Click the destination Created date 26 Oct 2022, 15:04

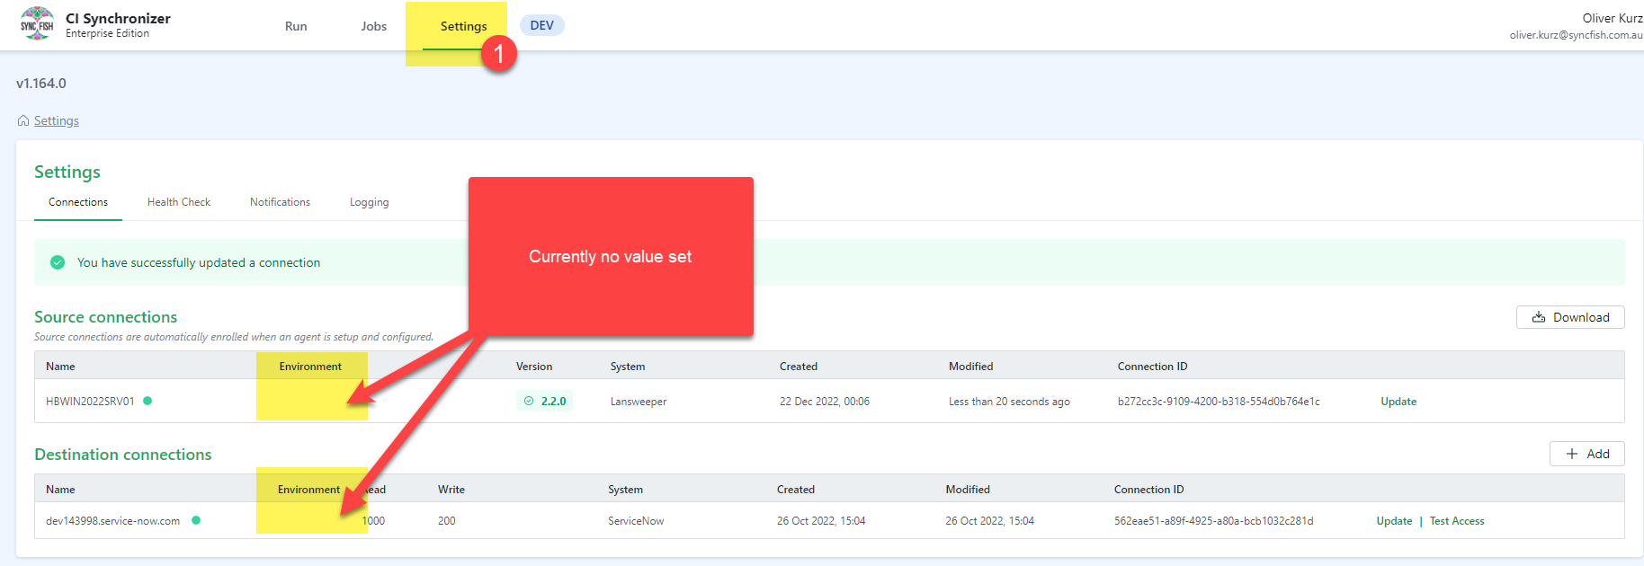(821, 521)
